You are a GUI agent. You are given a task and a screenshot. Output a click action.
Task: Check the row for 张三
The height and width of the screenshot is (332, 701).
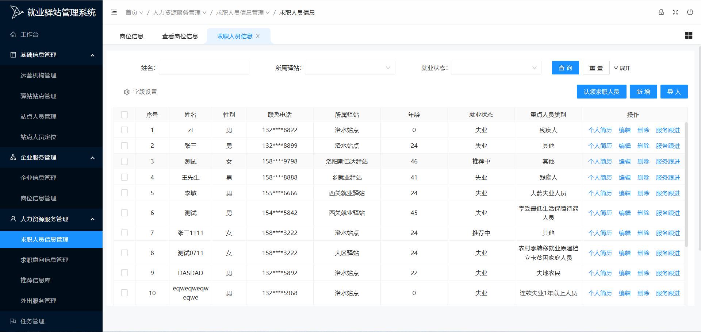pyautogui.click(x=125, y=146)
